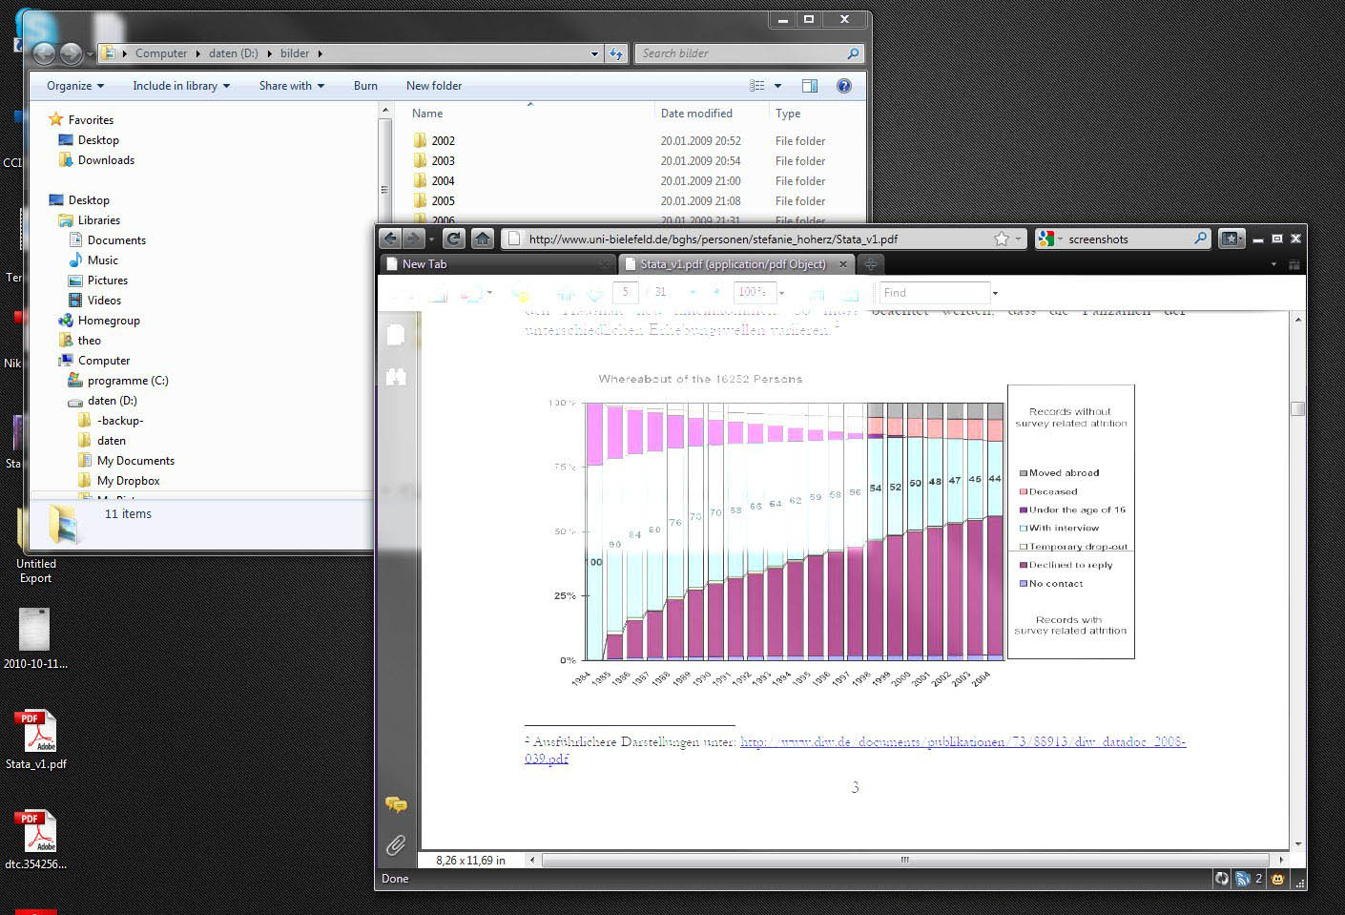
Task: Open Organize dropdown menu
Action: pos(75,86)
